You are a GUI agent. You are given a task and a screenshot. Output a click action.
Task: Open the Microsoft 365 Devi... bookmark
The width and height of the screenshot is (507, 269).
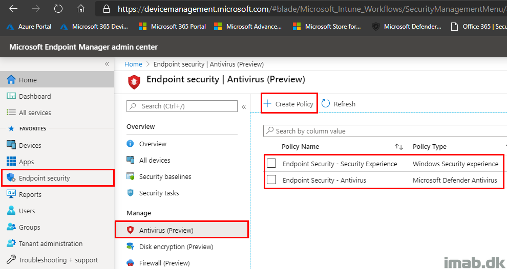pyautogui.click(x=94, y=27)
